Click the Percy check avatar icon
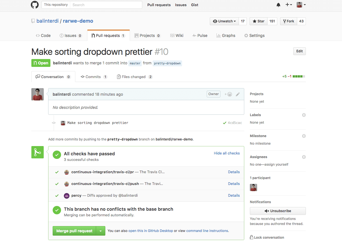342x244 pixels. click(x=66, y=196)
